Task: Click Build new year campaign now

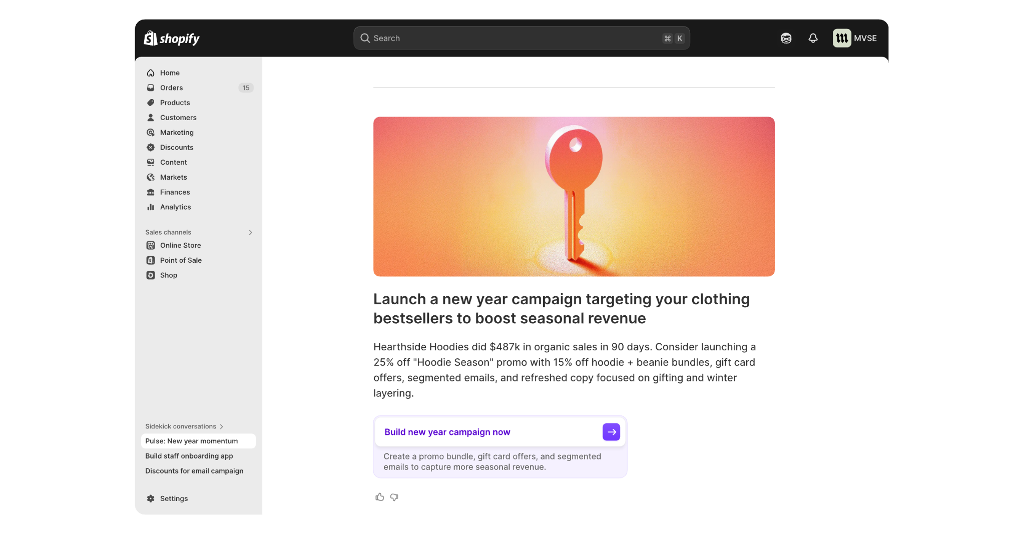Action: point(447,432)
